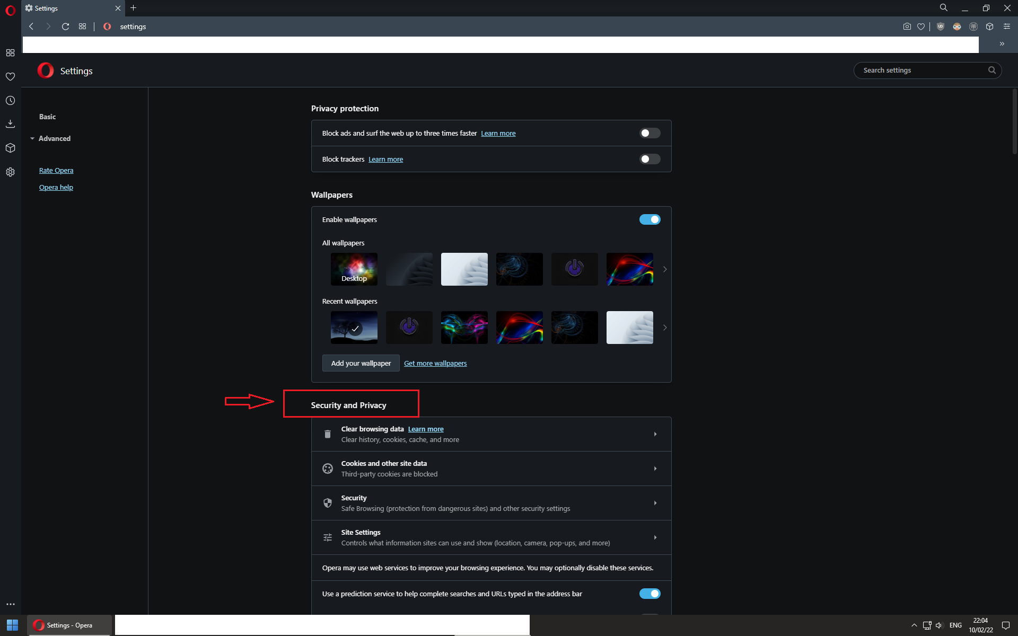The image size is (1018, 636).
Task: Close the Settings tab
Action: 118,8
